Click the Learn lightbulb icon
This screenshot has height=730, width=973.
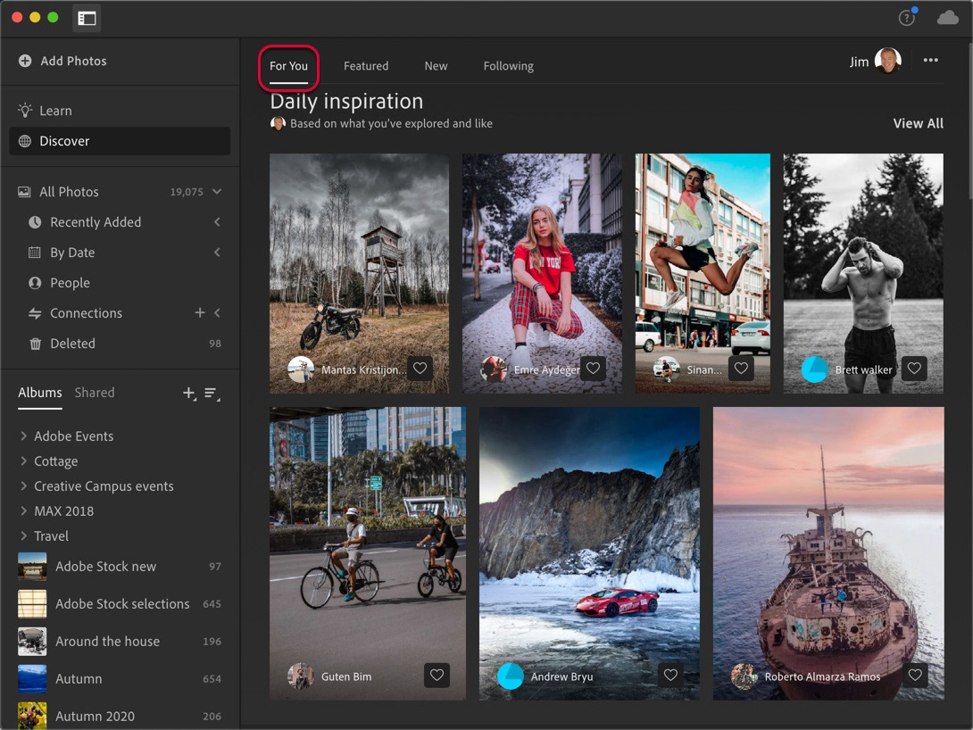coord(25,111)
